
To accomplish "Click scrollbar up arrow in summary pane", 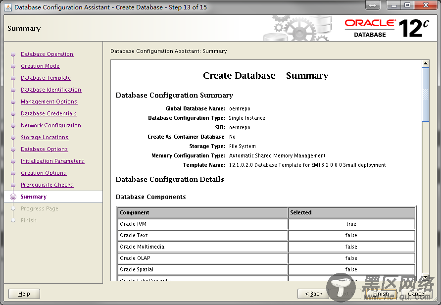I will [426, 63].
